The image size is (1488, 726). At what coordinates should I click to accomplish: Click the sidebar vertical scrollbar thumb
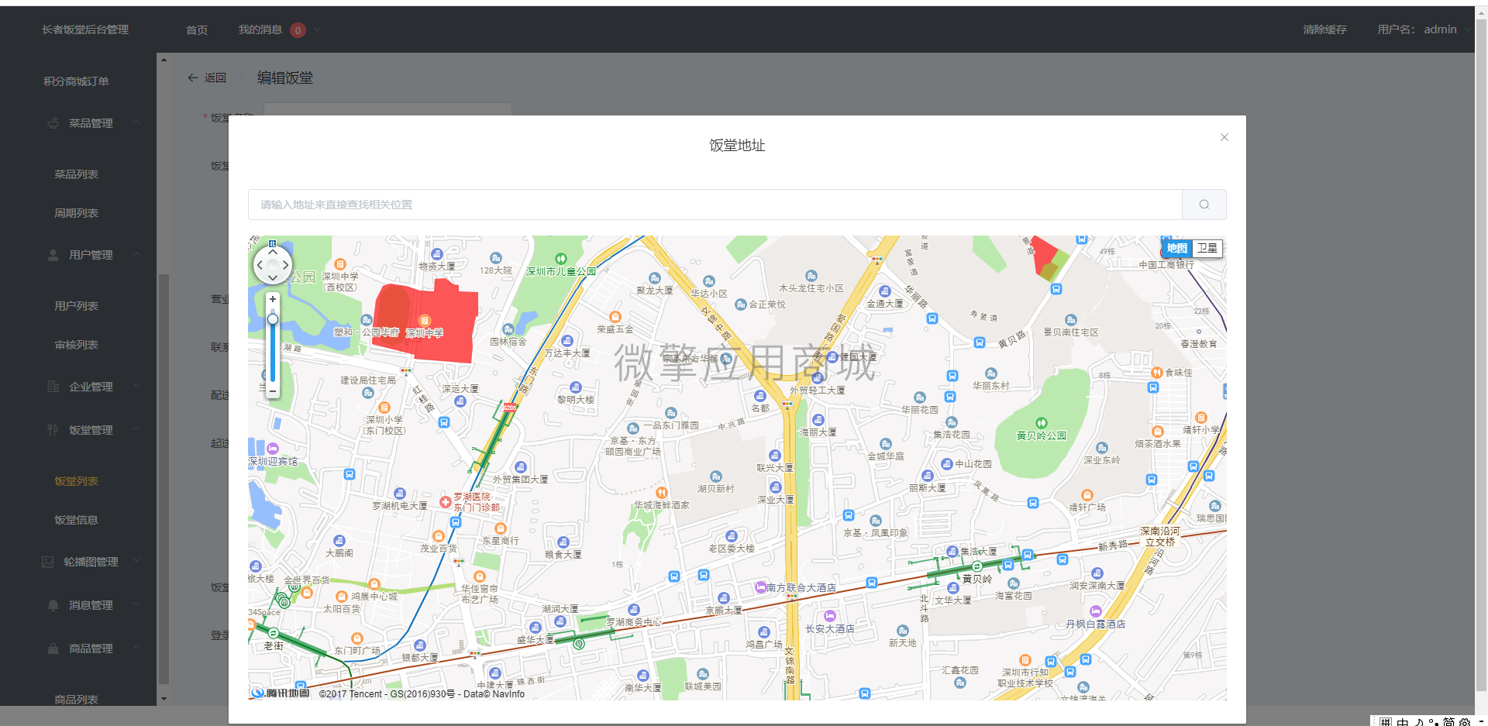[x=163, y=479]
